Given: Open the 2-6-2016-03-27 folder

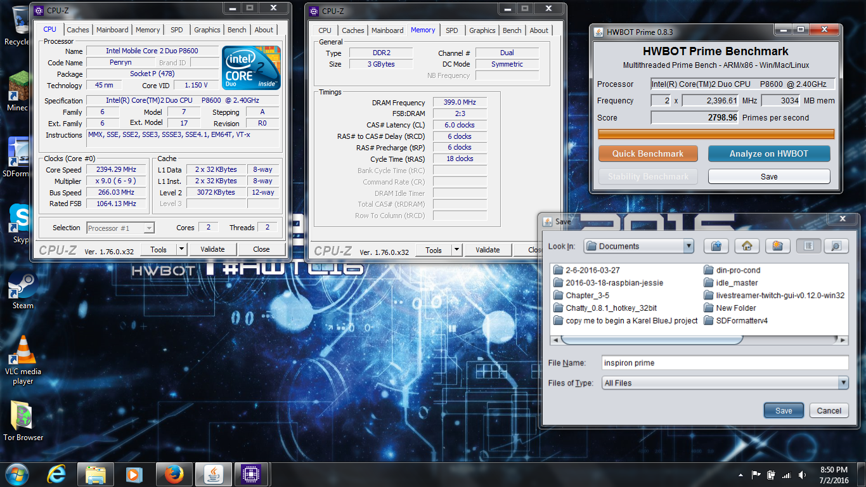Looking at the screenshot, I should tap(586, 270).
